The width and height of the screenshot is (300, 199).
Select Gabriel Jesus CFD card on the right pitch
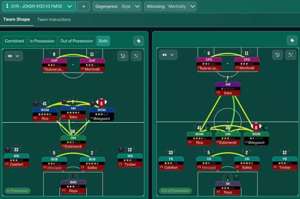[x=209, y=64]
